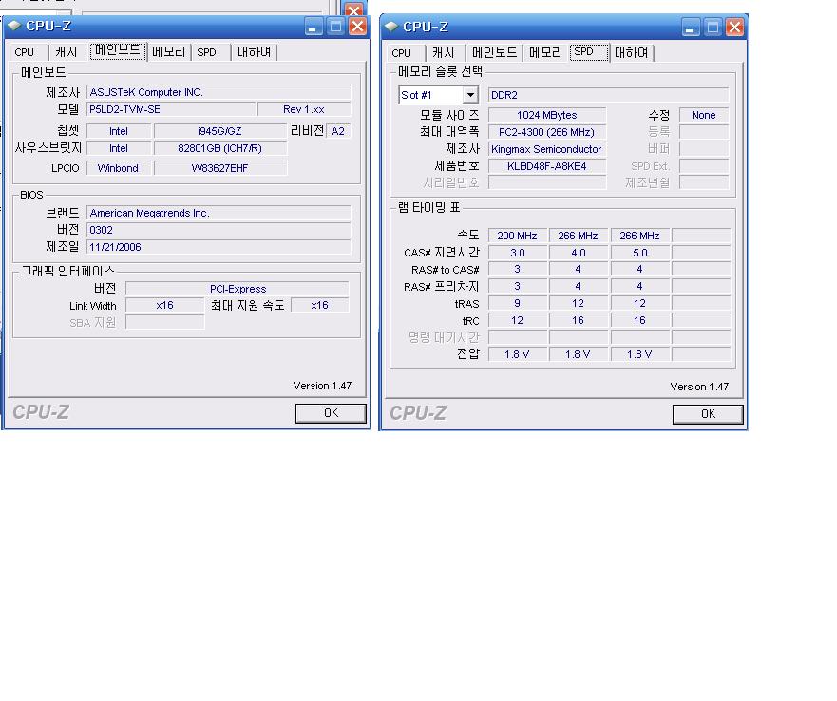Image resolution: width=837 pixels, height=701 pixels.
Task: Click the 최대 지원 속도 x16 value
Action: tap(320, 306)
